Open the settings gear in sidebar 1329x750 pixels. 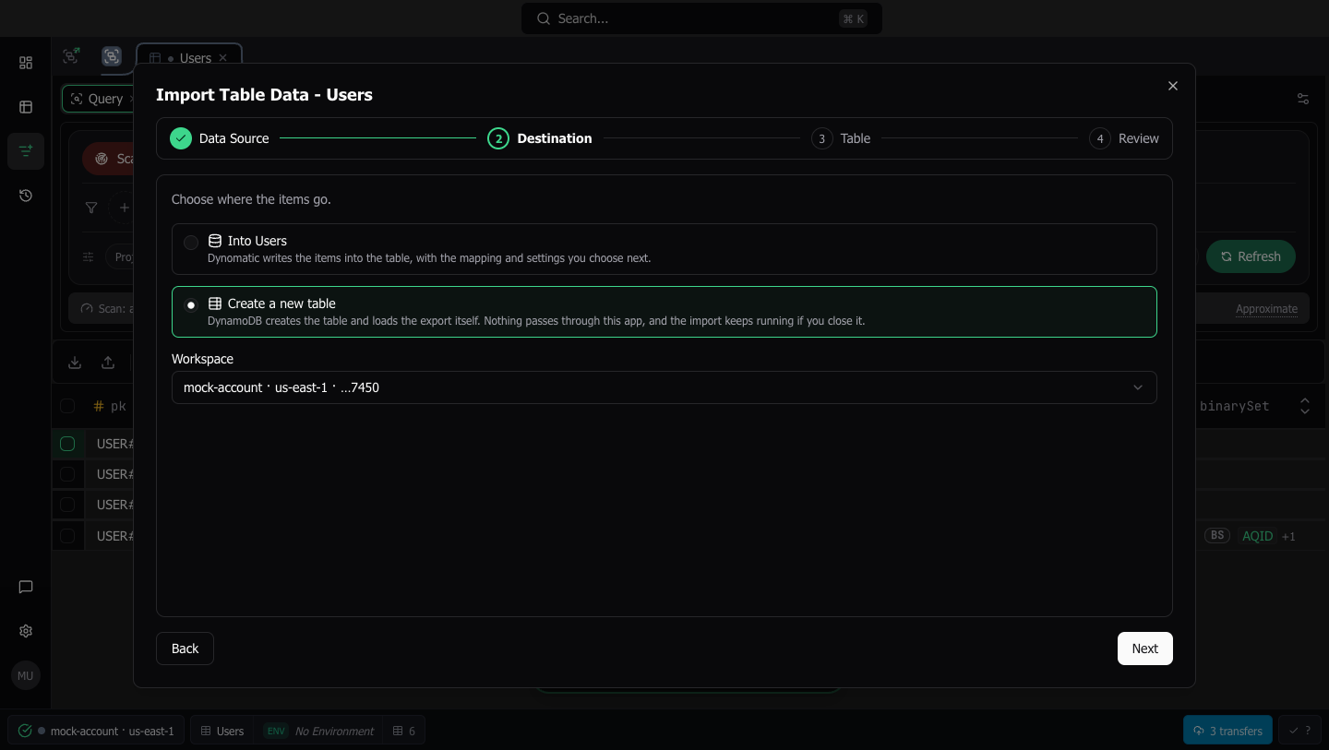point(26,631)
